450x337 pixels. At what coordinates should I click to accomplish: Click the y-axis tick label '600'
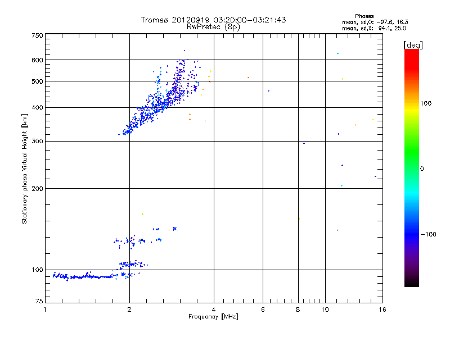[37, 60]
